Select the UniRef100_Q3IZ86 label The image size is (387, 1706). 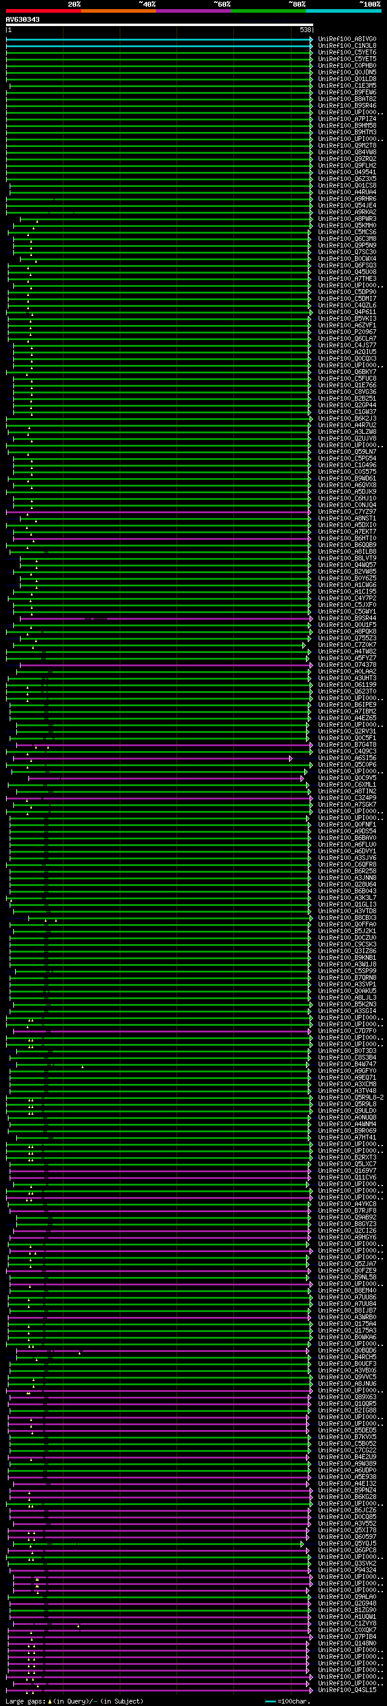[347, 951]
